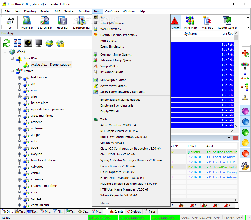This screenshot has height=220, width=251.
Task: Select the ardeche tree item
Action: pos(37,122)
